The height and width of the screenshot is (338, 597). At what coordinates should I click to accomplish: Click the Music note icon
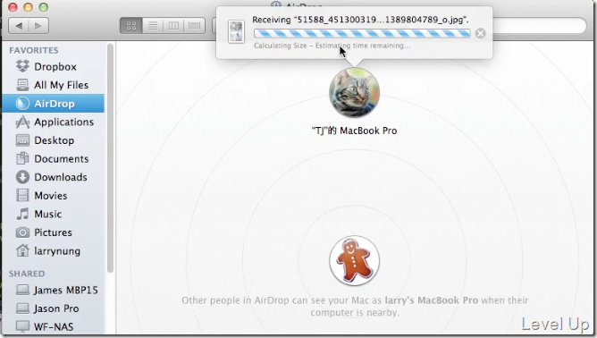[x=22, y=214]
